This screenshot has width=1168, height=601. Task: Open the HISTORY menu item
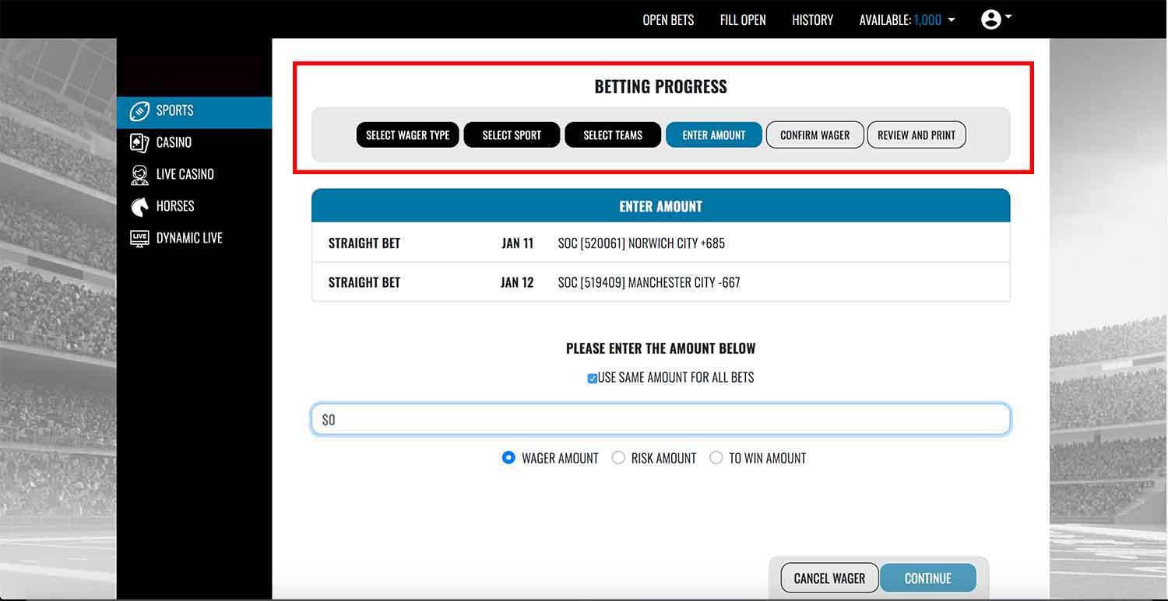pyautogui.click(x=812, y=19)
